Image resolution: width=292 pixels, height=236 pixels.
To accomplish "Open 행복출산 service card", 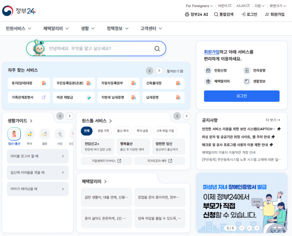I will (133, 146).
